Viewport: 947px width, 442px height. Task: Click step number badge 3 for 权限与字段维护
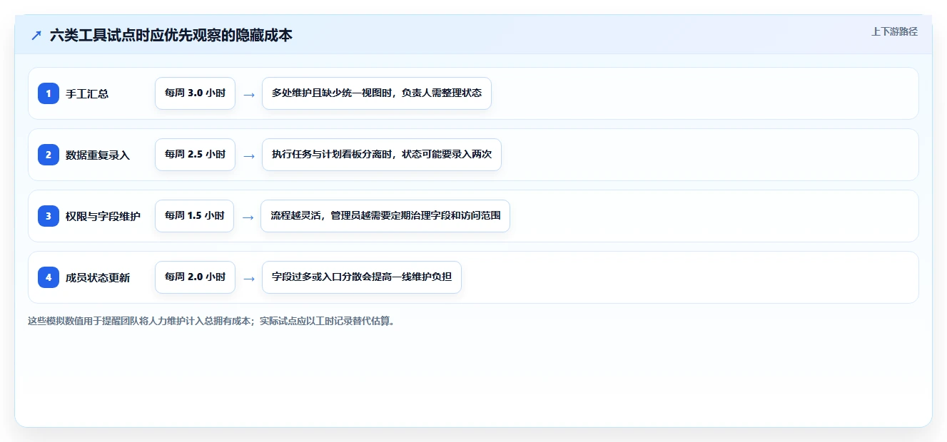click(x=49, y=216)
